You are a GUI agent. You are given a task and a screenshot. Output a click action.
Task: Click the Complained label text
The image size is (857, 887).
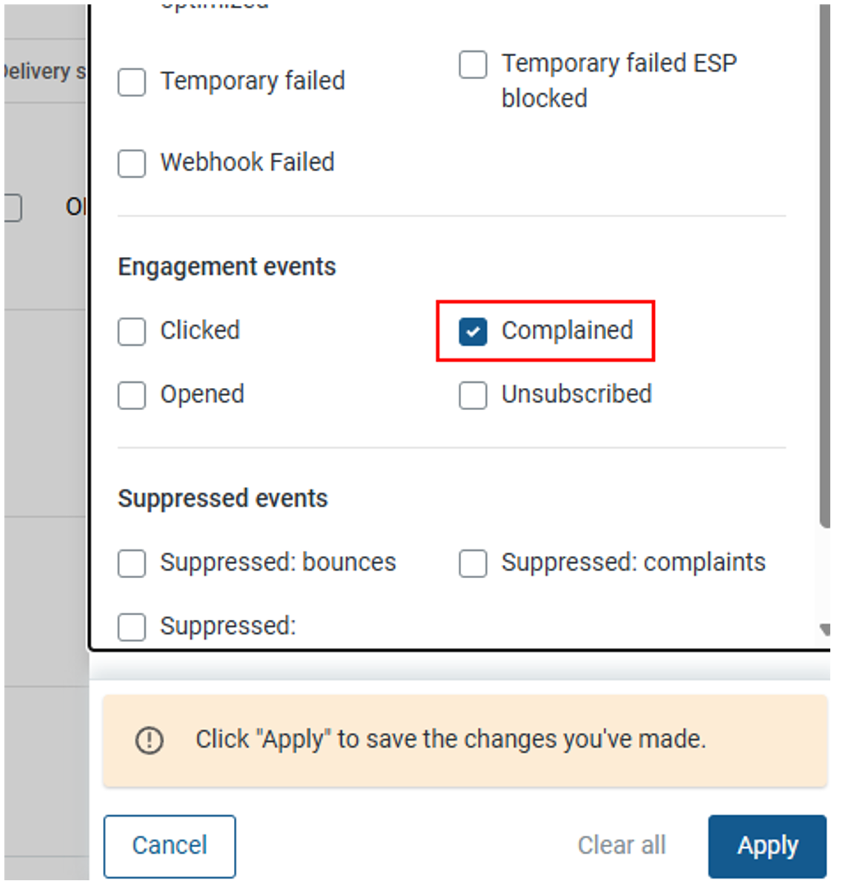567,330
